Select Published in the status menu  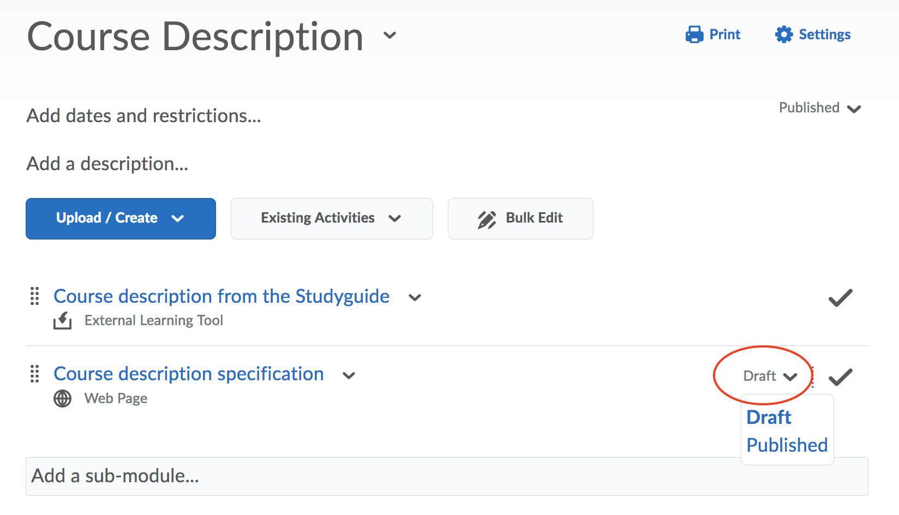click(787, 445)
